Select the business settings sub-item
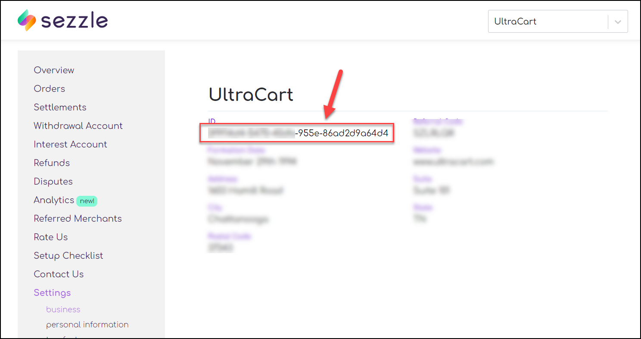 (x=63, y=309)
